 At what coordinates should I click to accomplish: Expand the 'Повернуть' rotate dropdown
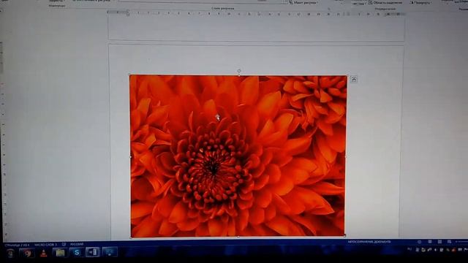[421, 3]
